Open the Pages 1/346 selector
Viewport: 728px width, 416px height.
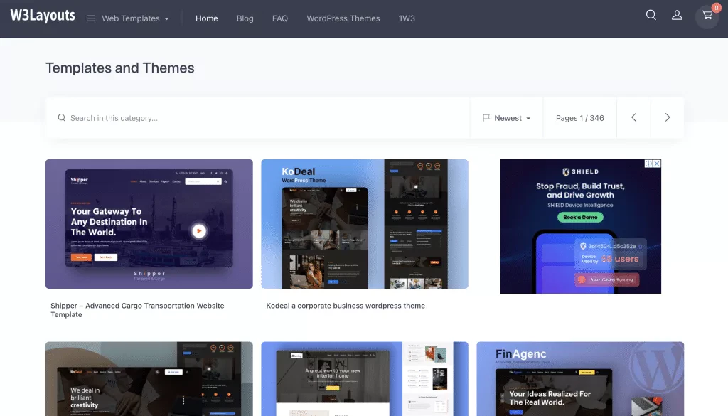579,117
